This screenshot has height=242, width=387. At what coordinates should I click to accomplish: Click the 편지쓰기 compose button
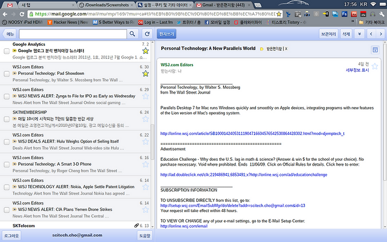click(x=166, y=34)
